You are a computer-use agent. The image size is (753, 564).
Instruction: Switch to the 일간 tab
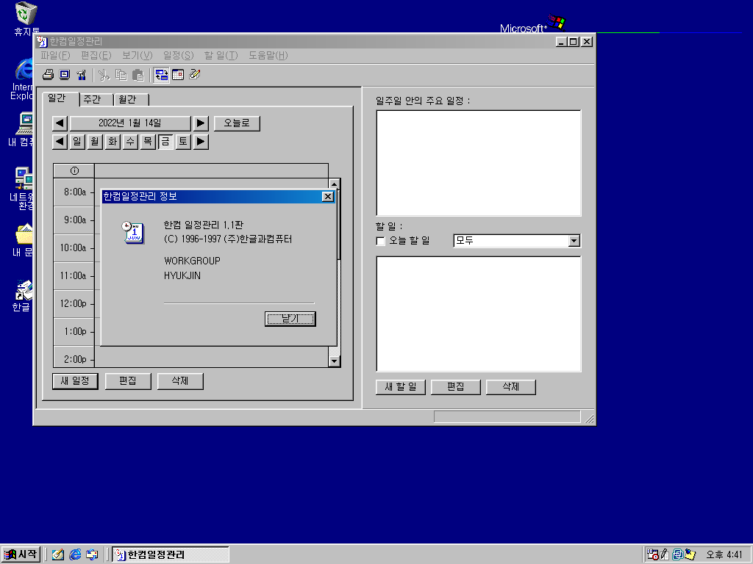point(60,98)
